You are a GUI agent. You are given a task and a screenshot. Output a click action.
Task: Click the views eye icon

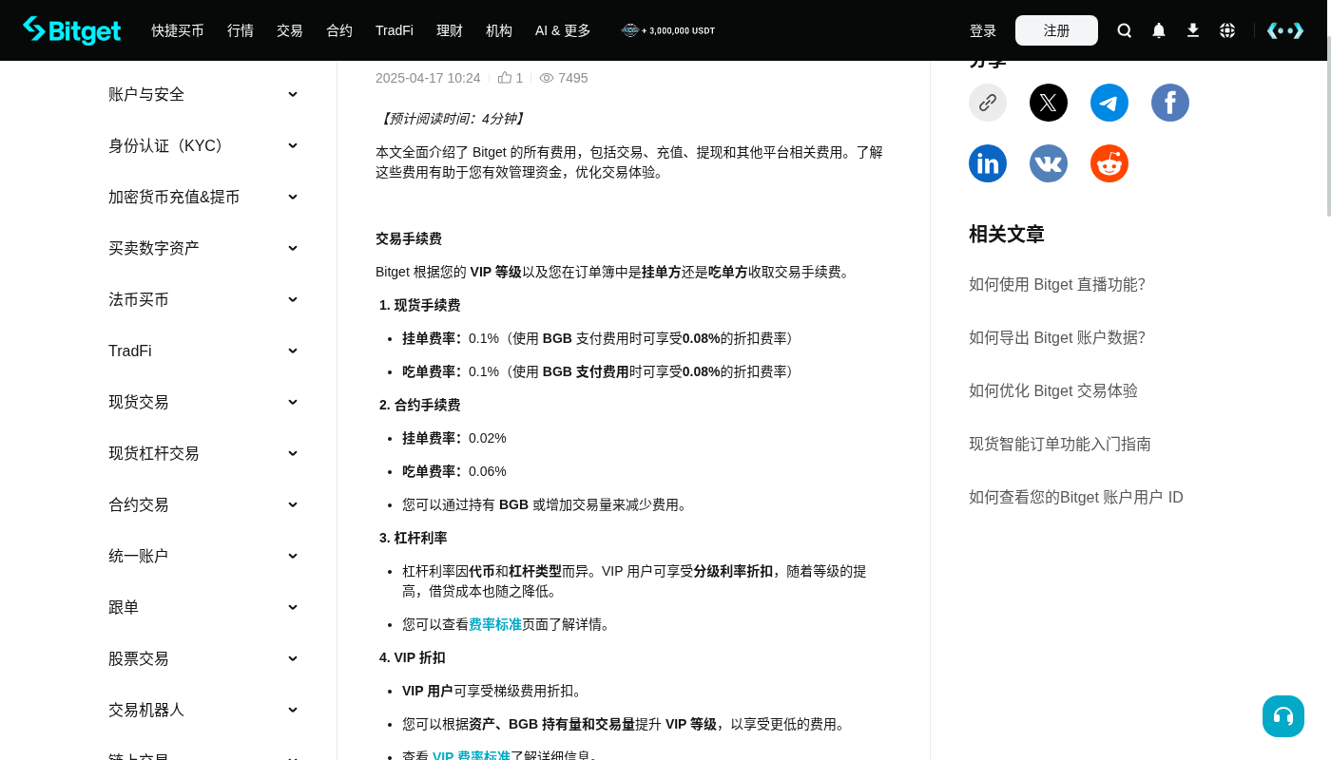click(x=547, y=78)
